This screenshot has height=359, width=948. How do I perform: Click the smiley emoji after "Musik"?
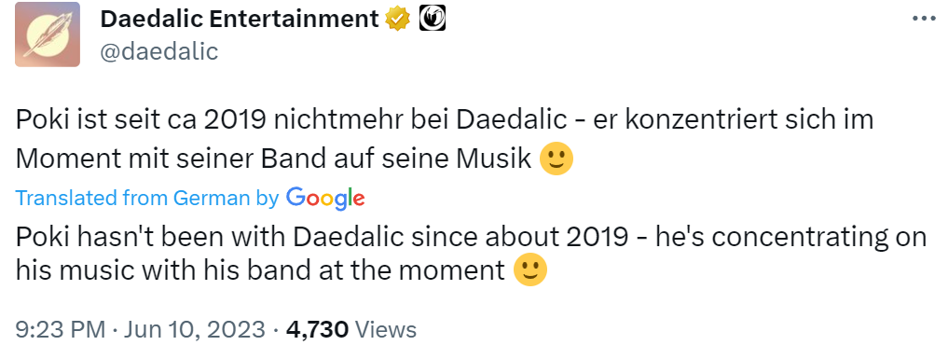click(x=556, y=159)
